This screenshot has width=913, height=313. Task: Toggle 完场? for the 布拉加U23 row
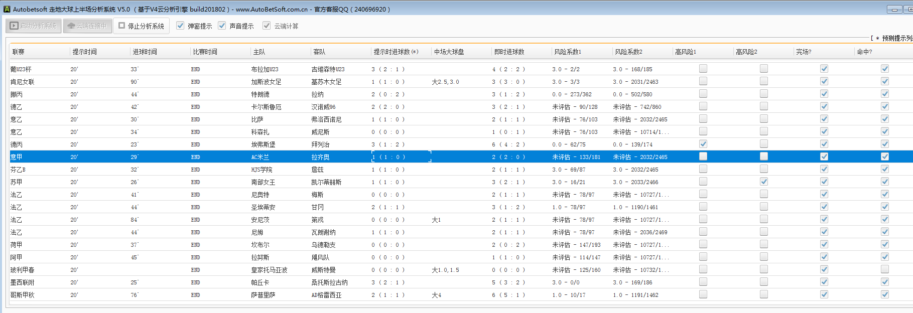point(824,69)
